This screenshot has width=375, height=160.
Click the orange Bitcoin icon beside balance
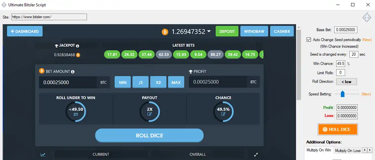165,32
